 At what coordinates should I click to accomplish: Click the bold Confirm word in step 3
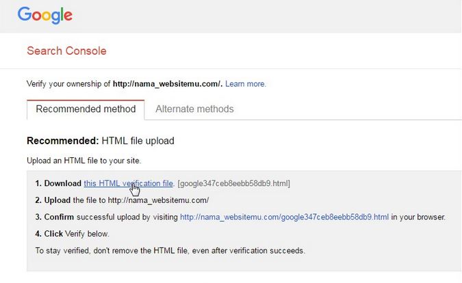[59, 217]
